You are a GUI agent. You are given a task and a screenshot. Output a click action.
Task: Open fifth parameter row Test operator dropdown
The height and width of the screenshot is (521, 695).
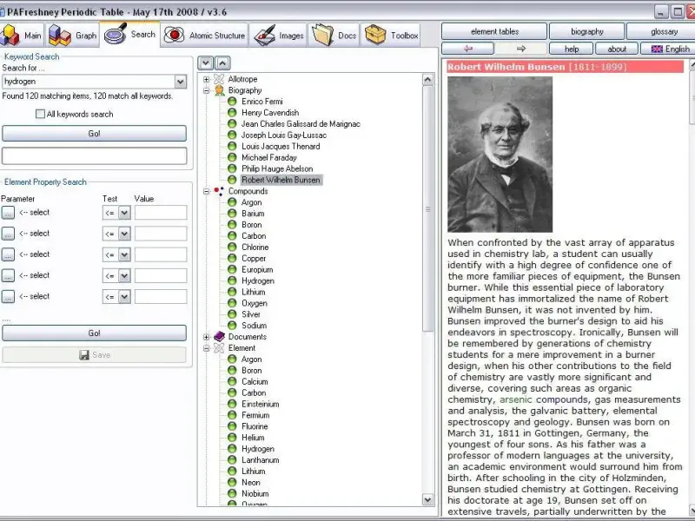124,296
